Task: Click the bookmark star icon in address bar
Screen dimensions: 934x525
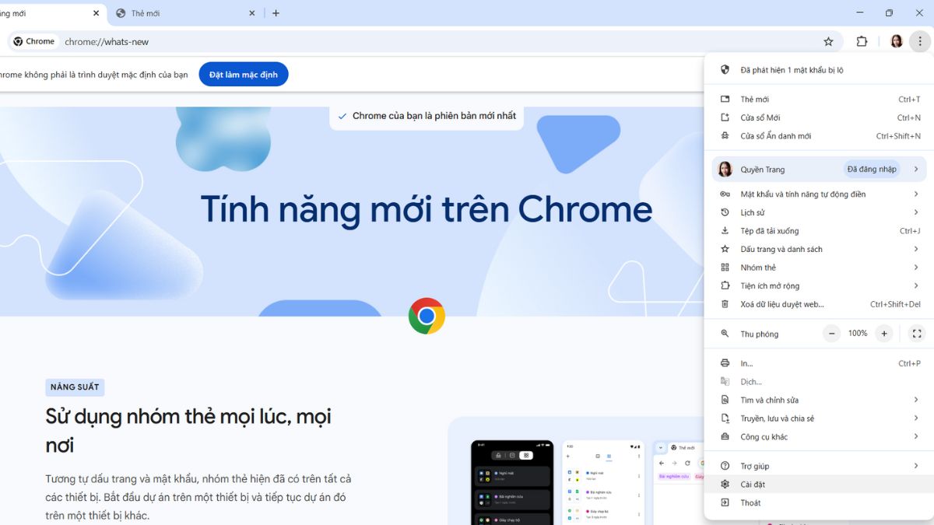Action: coord(828,41)
